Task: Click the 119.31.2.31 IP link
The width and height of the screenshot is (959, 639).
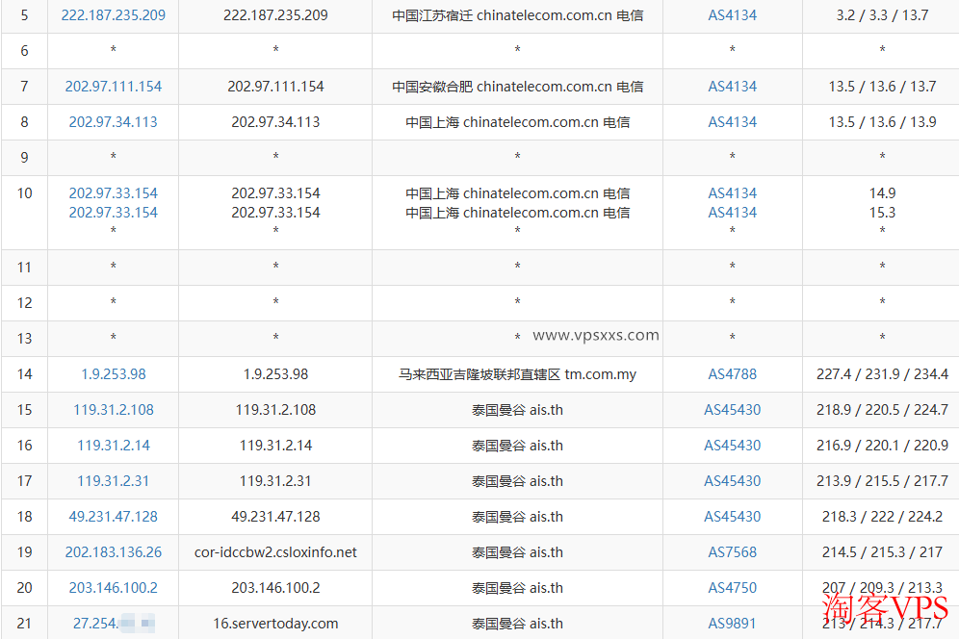Action: click(x=113, y=481)
